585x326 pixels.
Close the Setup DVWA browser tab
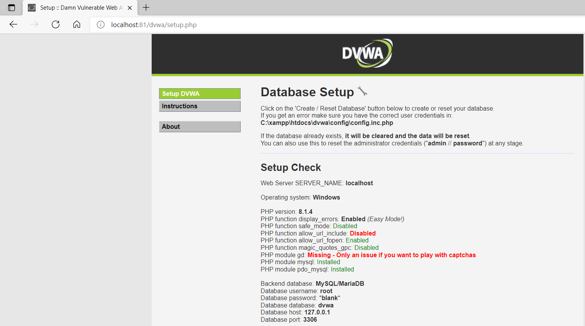point(130,7)
